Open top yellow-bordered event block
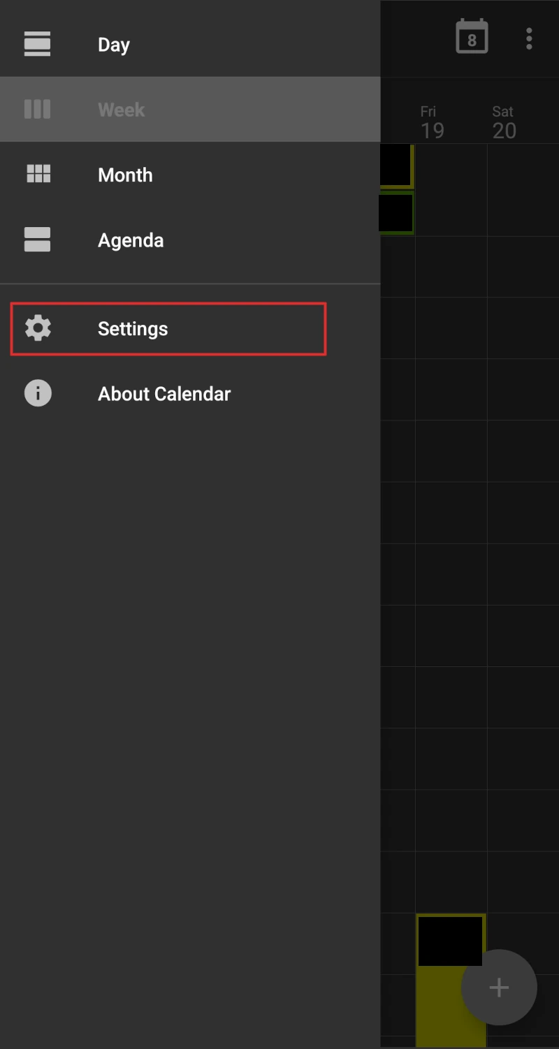559x1049 pixels. click(397, 166)
